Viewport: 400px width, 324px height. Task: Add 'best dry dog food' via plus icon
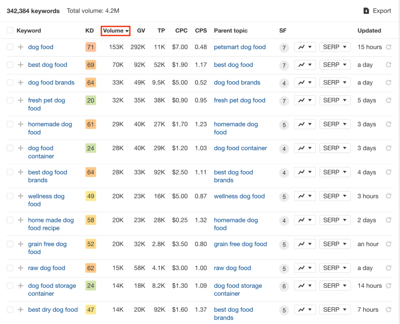(21, 310)
